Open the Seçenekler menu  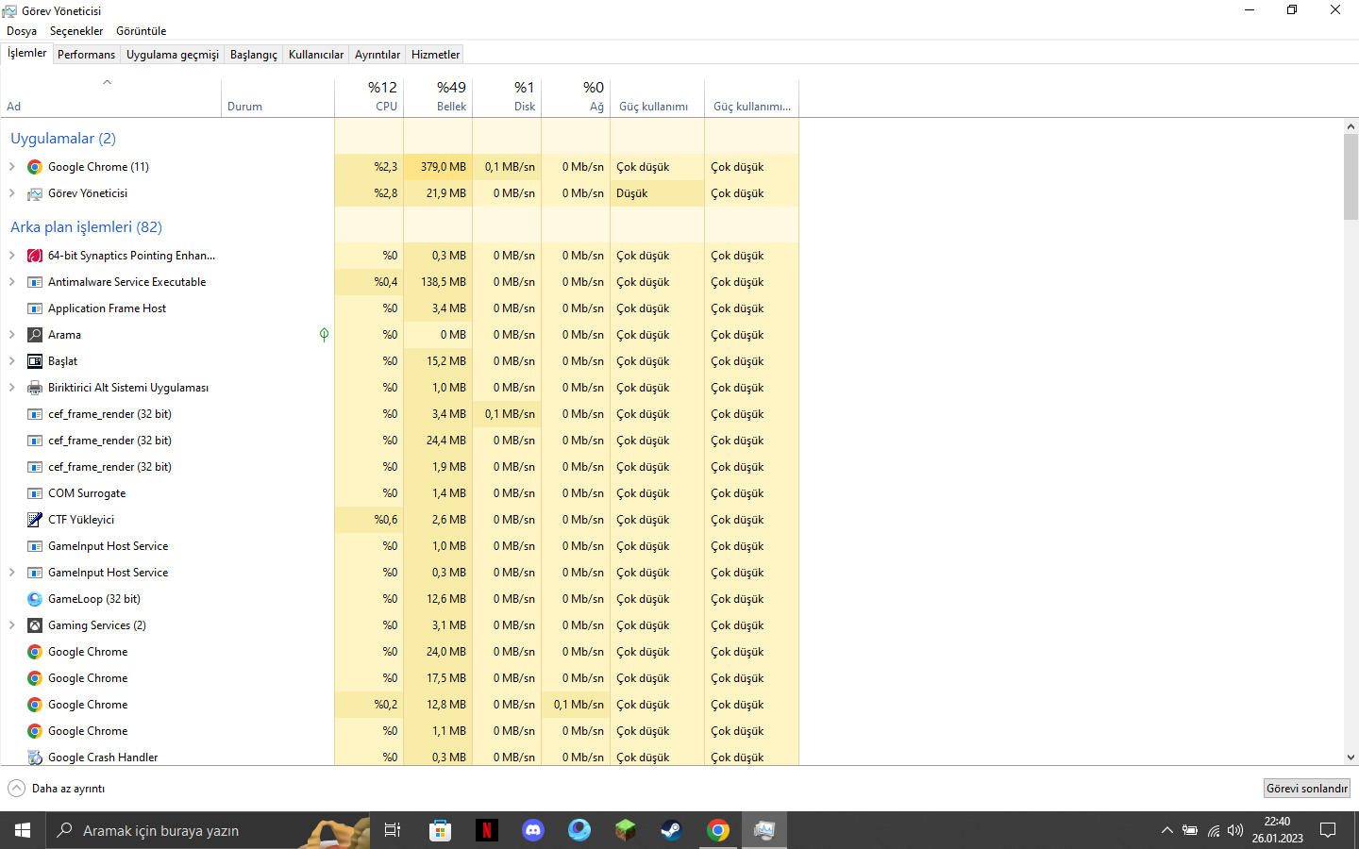pos(76,31)
